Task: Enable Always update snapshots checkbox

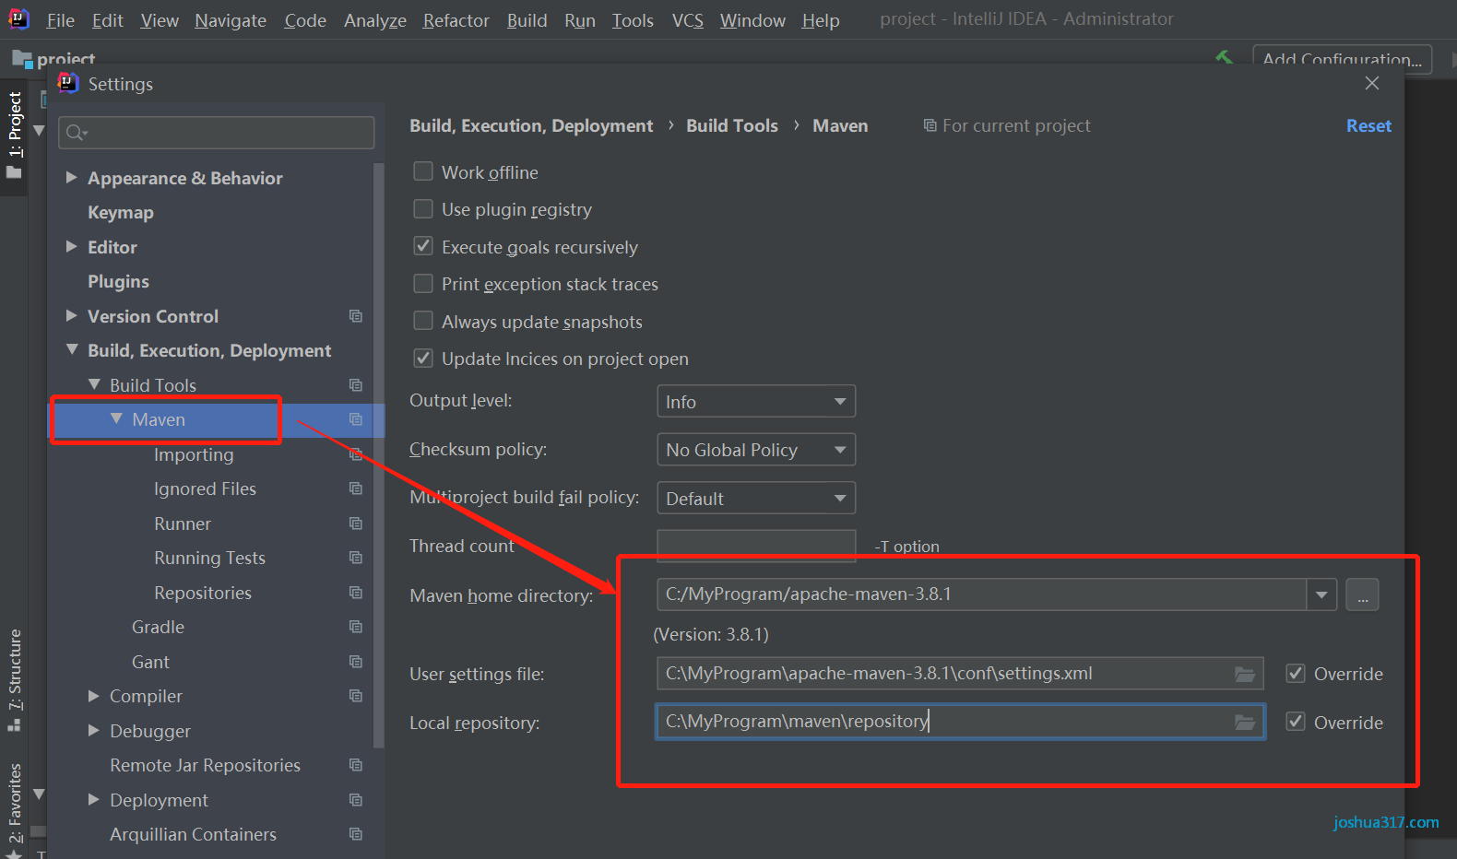Action: 423,321
